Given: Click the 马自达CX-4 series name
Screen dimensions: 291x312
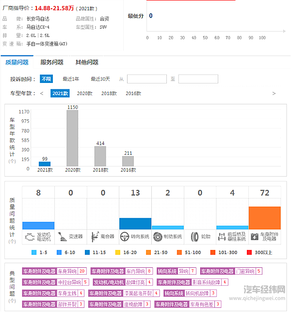Looking at the screenshot, I should (38, 27).
